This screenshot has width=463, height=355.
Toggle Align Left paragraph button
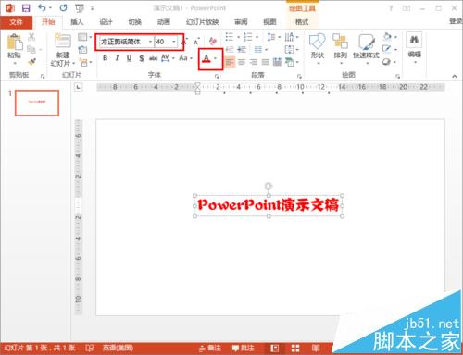click(230, 62)
